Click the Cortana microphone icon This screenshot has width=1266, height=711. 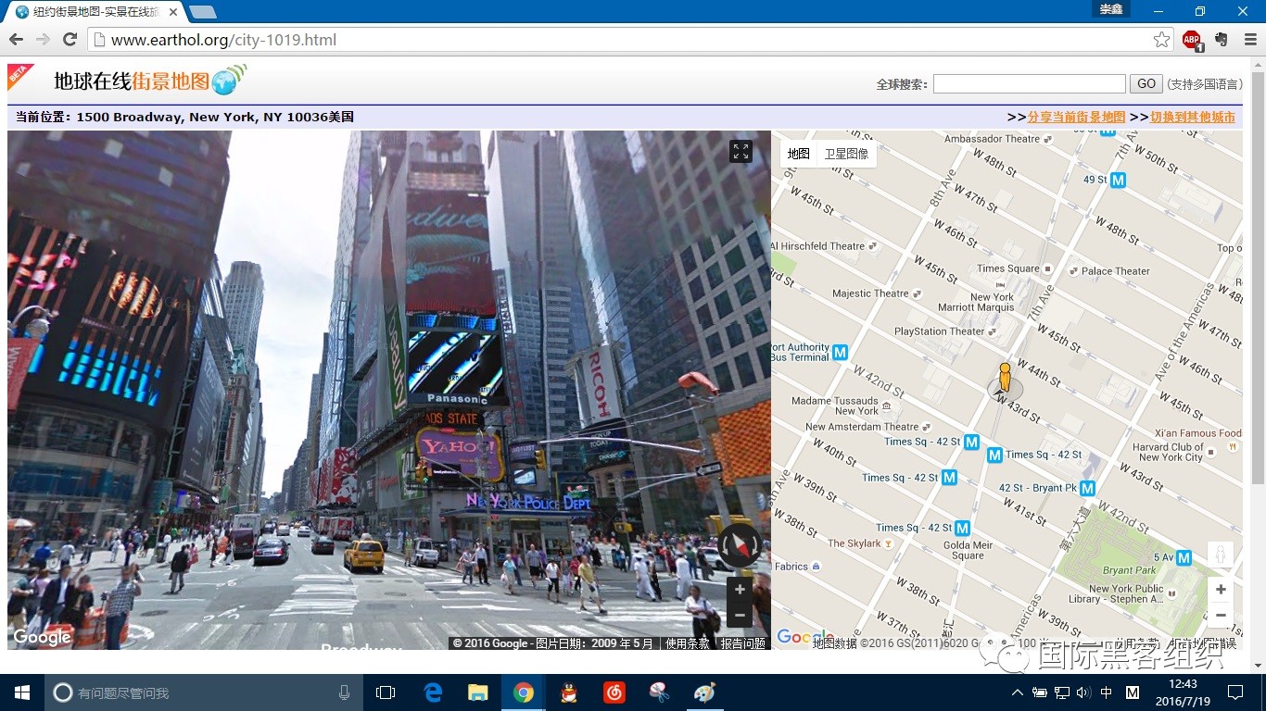coord(344,692)
